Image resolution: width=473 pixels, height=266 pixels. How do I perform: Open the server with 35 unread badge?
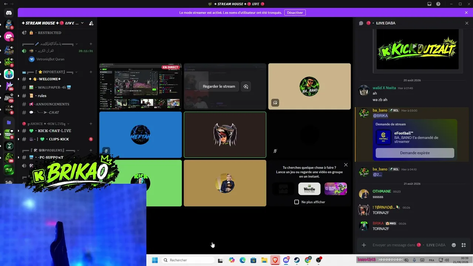(x=9, y=86)
